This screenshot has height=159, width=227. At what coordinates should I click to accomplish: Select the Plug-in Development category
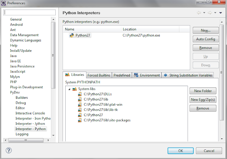point(27,87)
